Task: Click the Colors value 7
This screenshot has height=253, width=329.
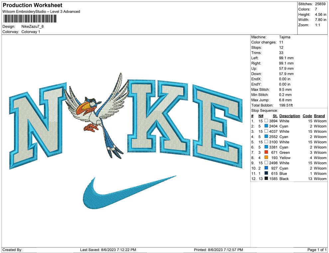Action: coord(316,9)
